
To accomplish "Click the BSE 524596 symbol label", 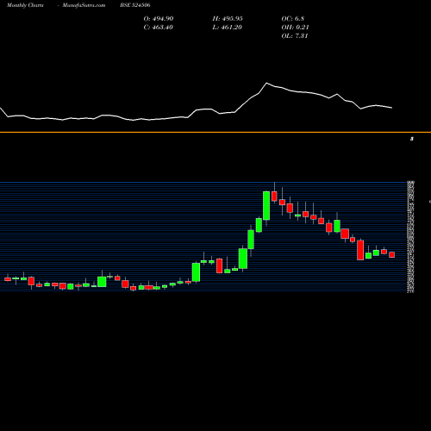I will tap(135, 5).
